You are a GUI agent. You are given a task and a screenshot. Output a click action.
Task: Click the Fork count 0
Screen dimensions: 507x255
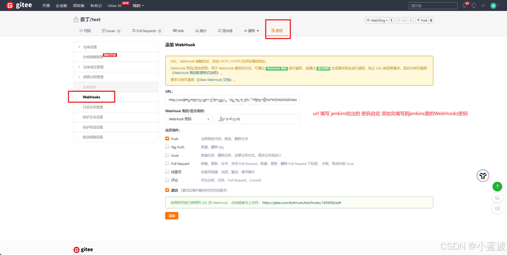(x=431, y=20)
